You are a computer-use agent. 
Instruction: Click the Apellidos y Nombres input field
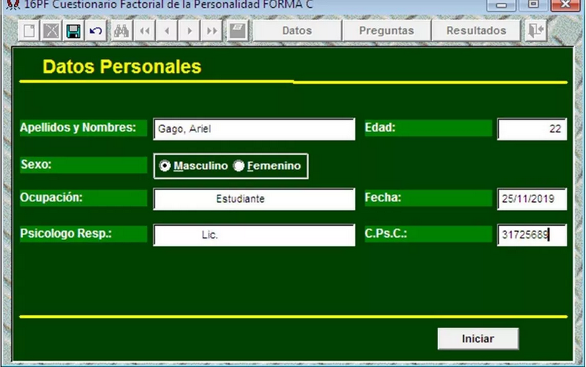[254, 129]
